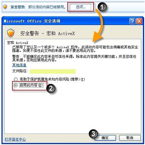The image size is (145, 145).
Task: Click the step 1 number badge
Action: tap(102, 7)
